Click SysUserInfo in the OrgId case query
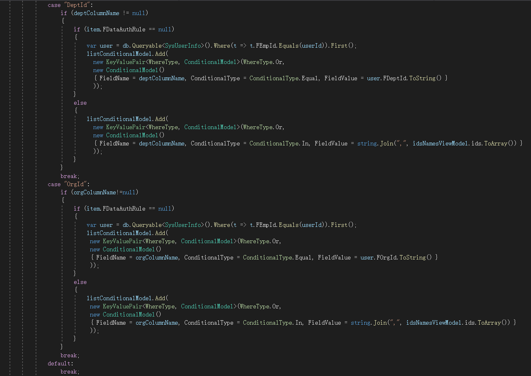The width and height of the screenshot is (531, 376). (183, 225)
